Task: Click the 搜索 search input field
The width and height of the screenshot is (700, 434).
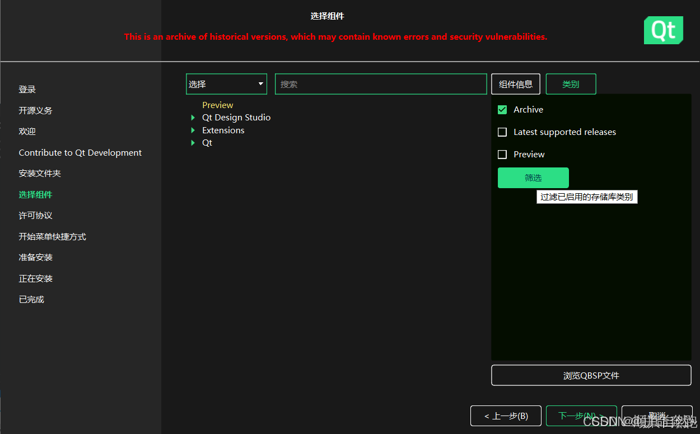Action: click(381, 83)
